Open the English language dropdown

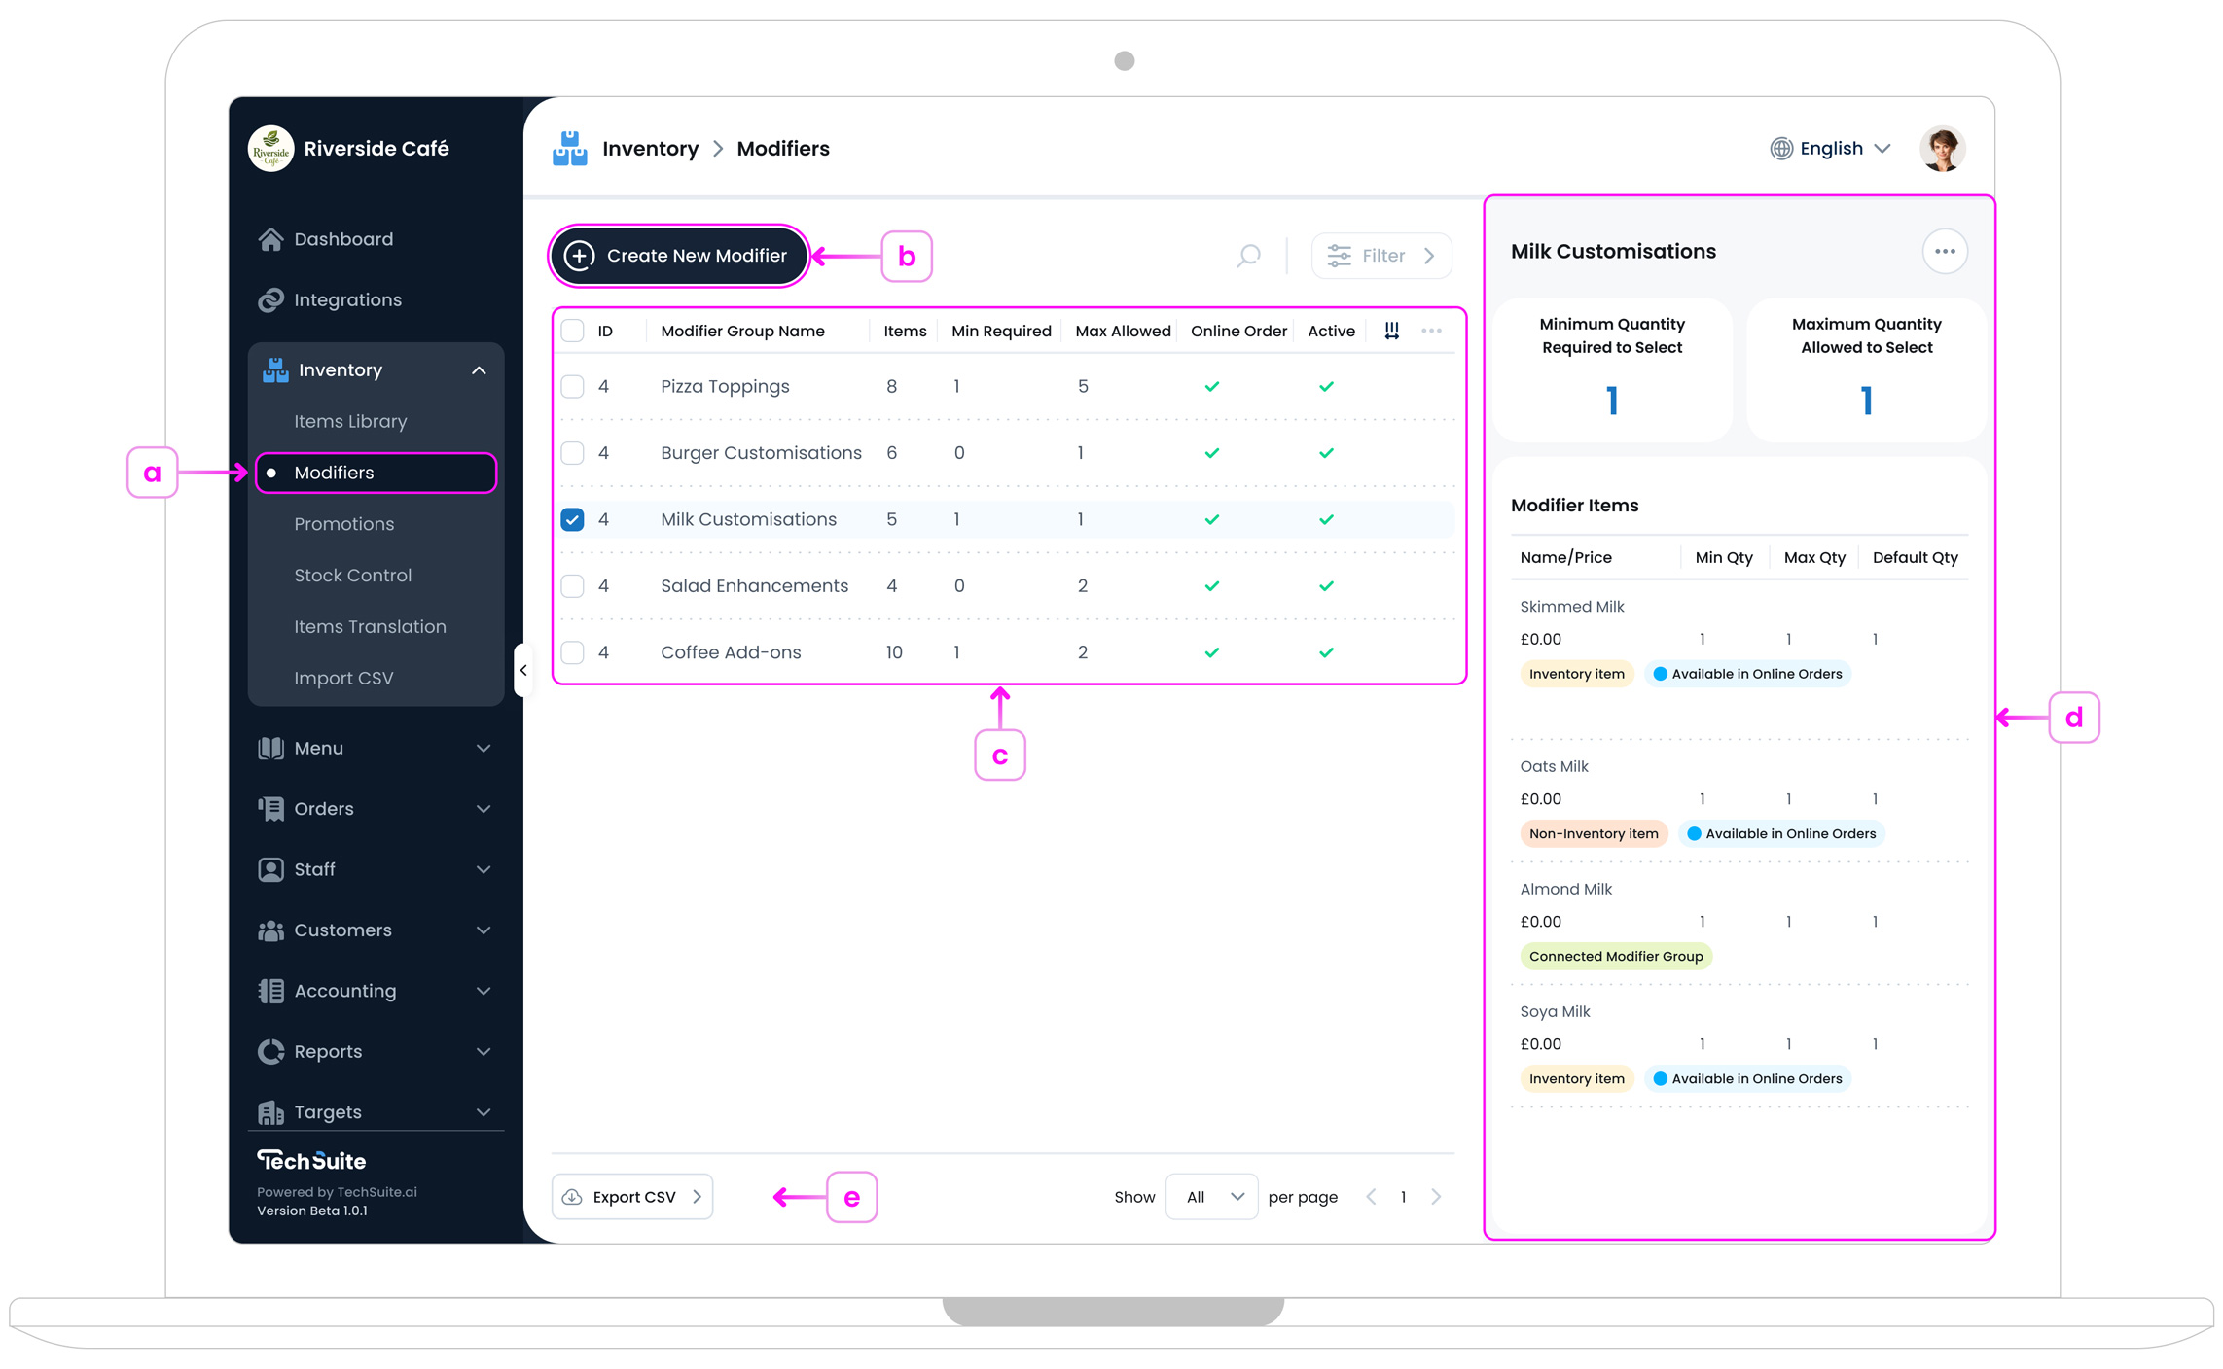pyautogui.click(x=1830, y=148)
